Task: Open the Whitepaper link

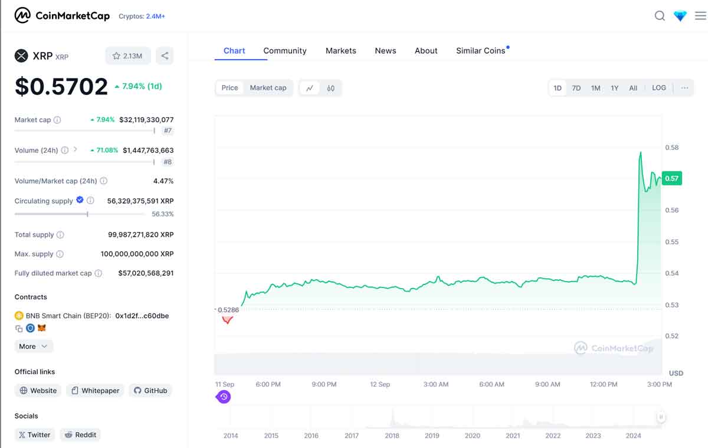Action: click(x=95, y=391)
